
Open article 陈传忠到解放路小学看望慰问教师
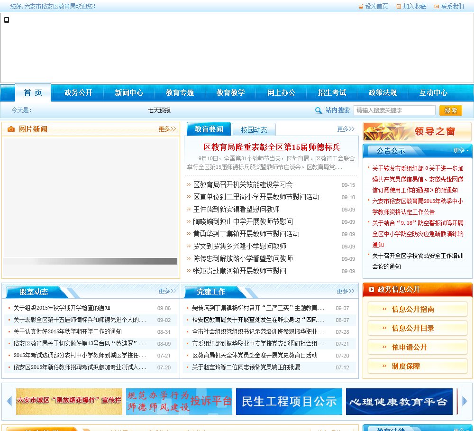coord(243,258)
